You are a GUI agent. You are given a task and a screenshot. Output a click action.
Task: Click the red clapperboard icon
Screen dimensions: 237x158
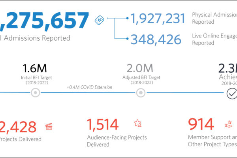tap(49, 126)
